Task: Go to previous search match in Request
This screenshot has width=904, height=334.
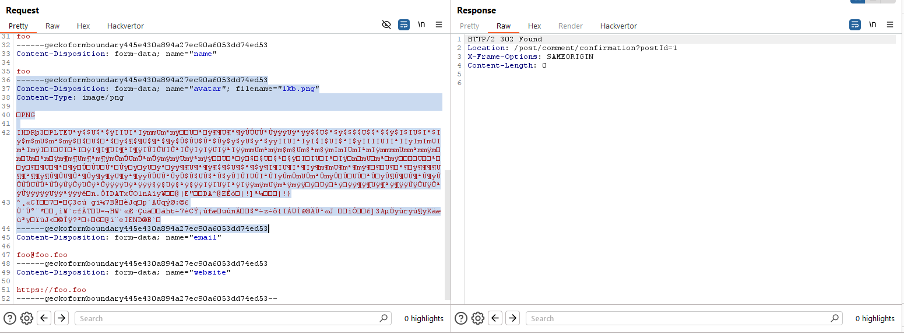Action: point(44,318)
